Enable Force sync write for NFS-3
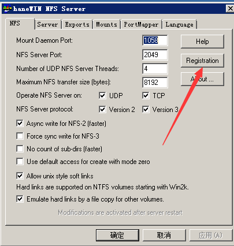The height and width of the screenshot is (246, 234). tap(20, 136)
